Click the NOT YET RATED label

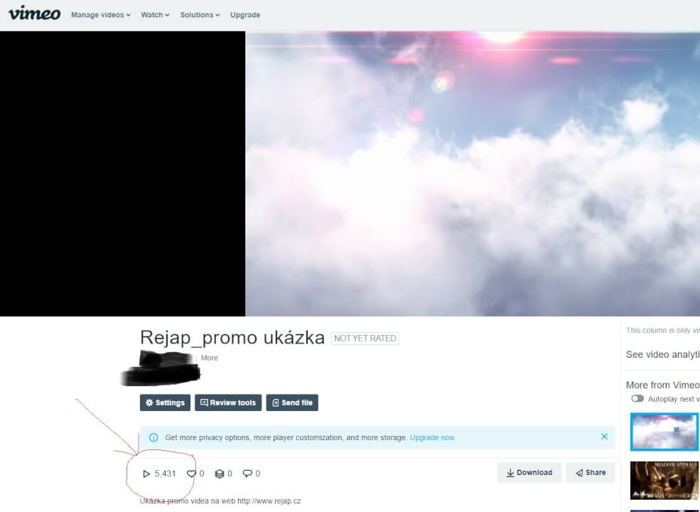tap(365, 338)
